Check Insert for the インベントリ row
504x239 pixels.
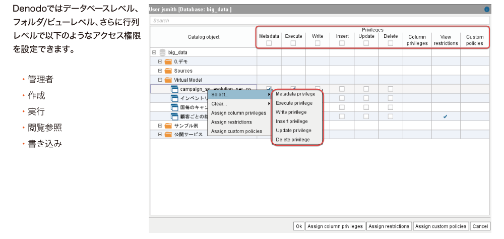(x=342, y=98)
